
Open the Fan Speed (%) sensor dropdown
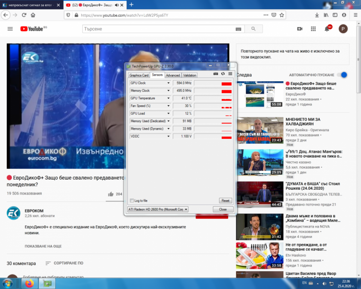click(x=169, y=106)
